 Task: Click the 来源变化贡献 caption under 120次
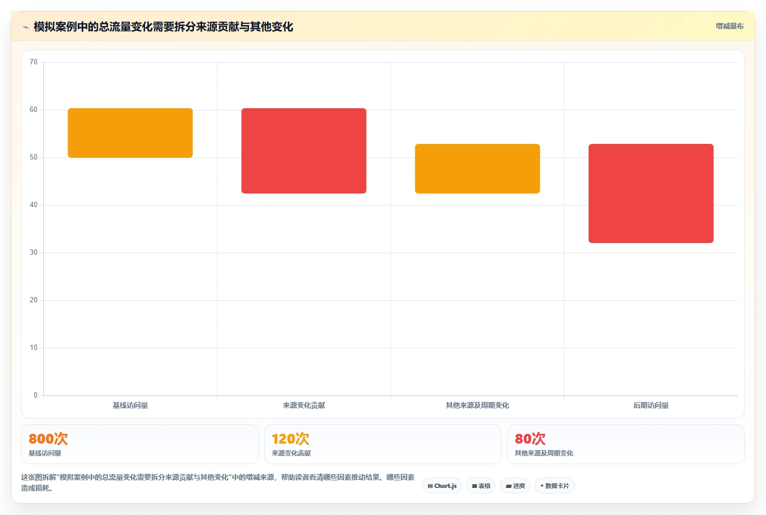click(291, 453)
